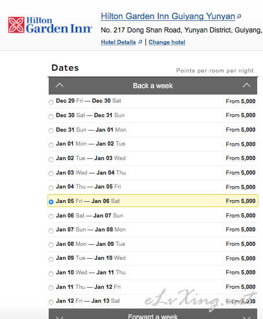Click 'From 5,000' on Jan 04 Thu row
The height and width of the screenshot is (319, 263).
(240, 187)
